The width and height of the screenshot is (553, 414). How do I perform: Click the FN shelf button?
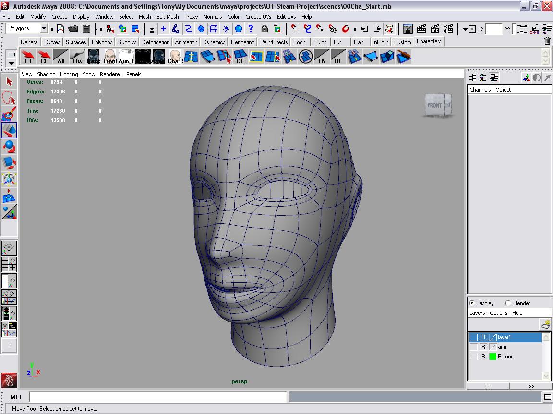pos(322,57)
